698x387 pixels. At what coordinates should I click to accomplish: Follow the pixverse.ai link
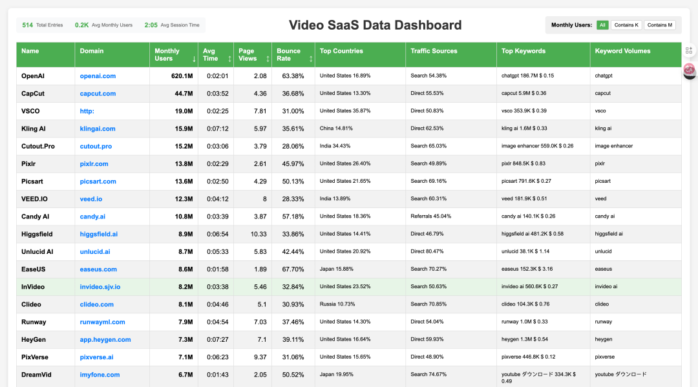tap(96, 357)
